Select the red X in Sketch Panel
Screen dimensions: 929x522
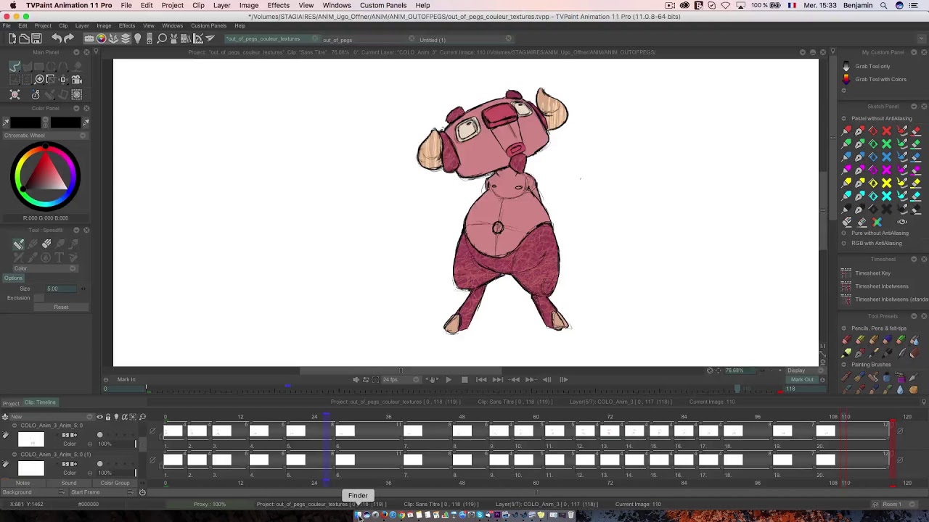887,130
